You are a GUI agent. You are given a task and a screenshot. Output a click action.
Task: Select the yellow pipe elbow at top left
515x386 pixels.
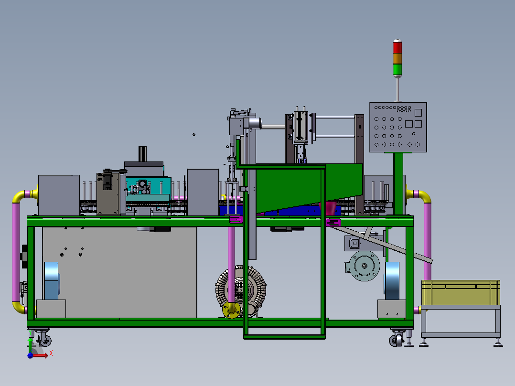tap(22, 195)
